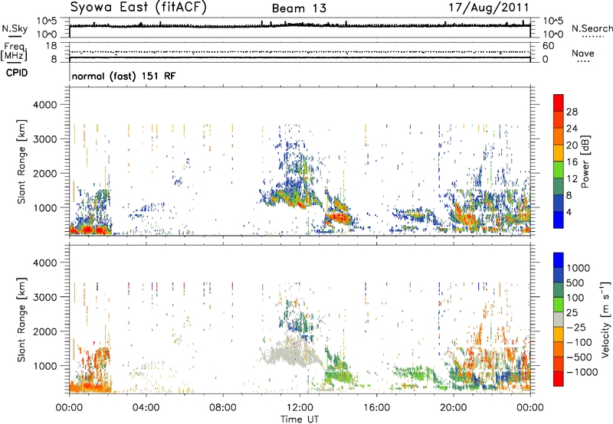This screenshot has width=613, height=424.
Task: Click the yellow segment of Power colorbar
Action: point(559,153)
